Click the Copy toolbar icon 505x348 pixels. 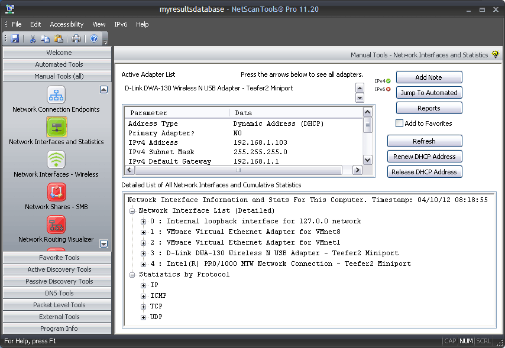pos(45,38)
